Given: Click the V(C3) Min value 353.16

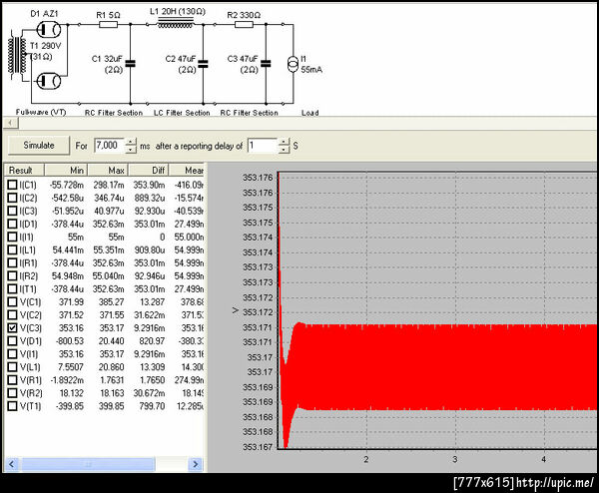Looking at the screenshot, I should (71, 328).
